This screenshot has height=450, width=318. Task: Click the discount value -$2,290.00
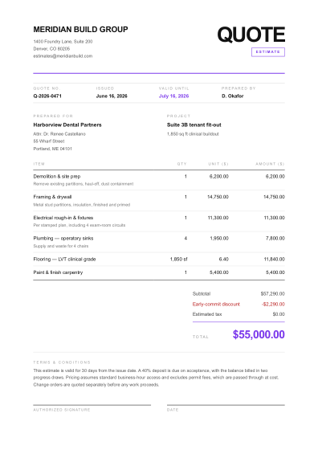(273, 304)
